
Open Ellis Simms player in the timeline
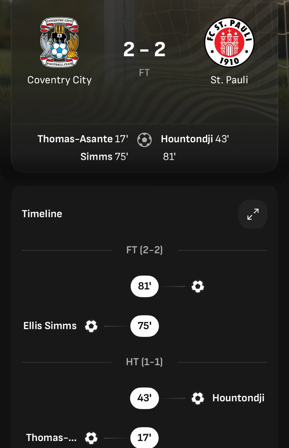point(50,326)
